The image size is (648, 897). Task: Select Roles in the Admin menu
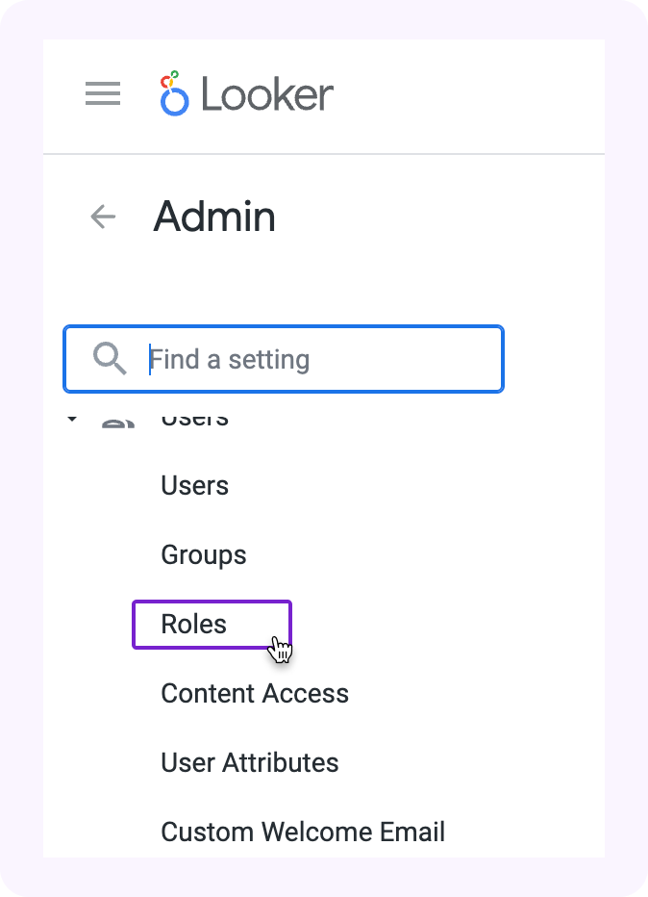pyautogui.click(x=194, y=624)
